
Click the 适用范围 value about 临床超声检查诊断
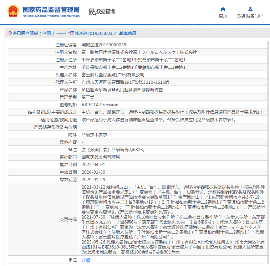pyautogui.click(x=159, y=120)
